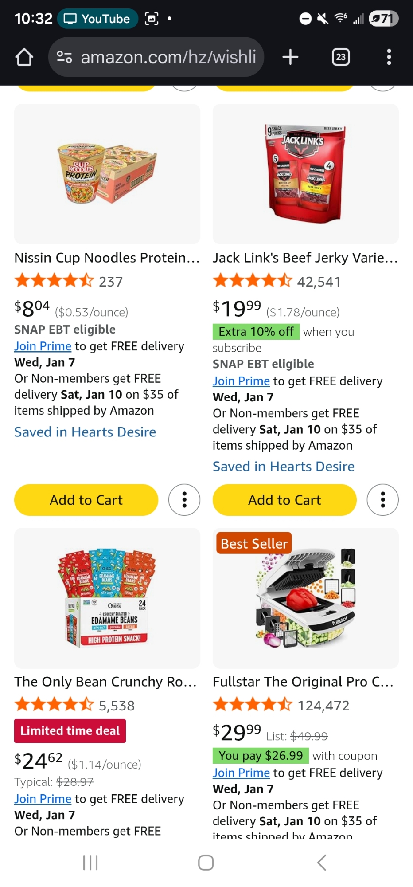The height and width of the screenshot is (887, 413).
Task: Add Nissin Cup Noodles to cart
Action: click(x=86, y=500)
